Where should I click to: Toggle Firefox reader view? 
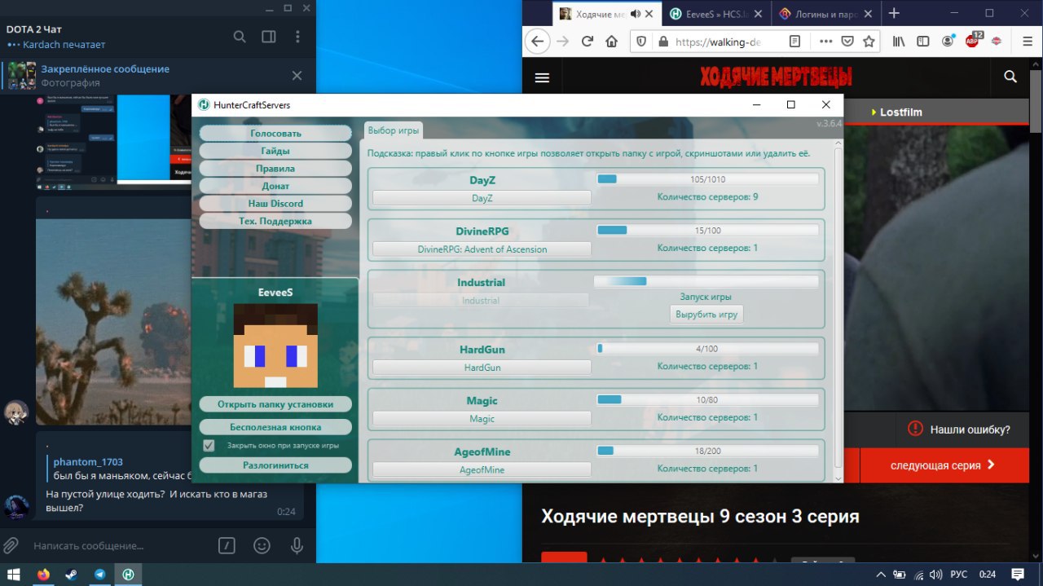pyautogui.click(x=794, y=42)
